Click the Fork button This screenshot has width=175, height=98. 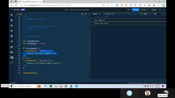click(x=143, y=10)
